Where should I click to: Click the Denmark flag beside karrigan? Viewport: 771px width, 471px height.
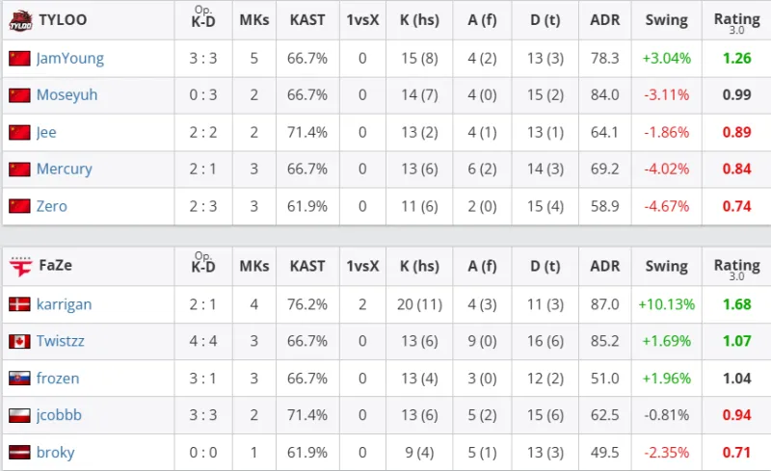19,304
